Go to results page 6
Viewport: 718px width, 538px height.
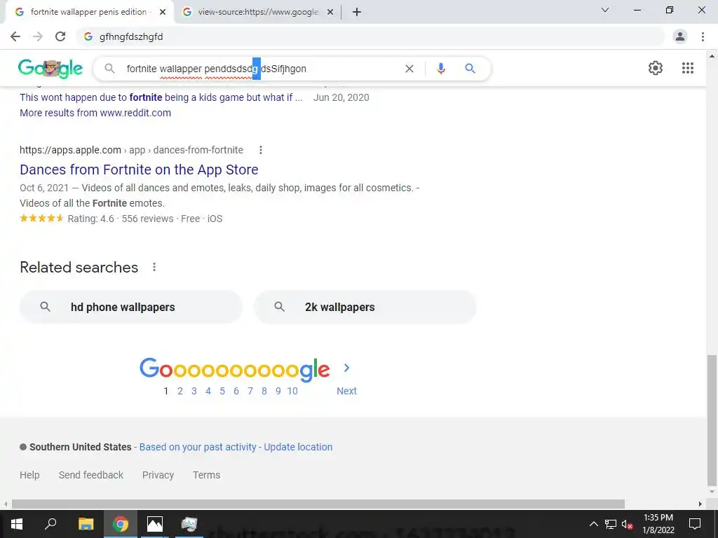(x=236, y=391)
